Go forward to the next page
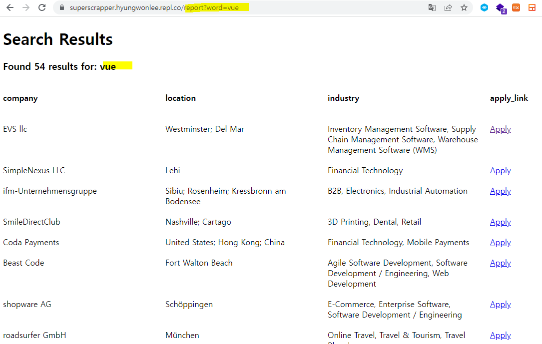The image size is (542, 344). (26, 7)
